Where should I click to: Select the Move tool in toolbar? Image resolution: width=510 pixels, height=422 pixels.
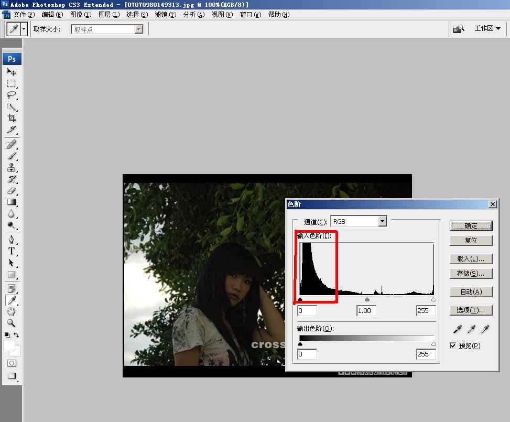tap(11, 72)
